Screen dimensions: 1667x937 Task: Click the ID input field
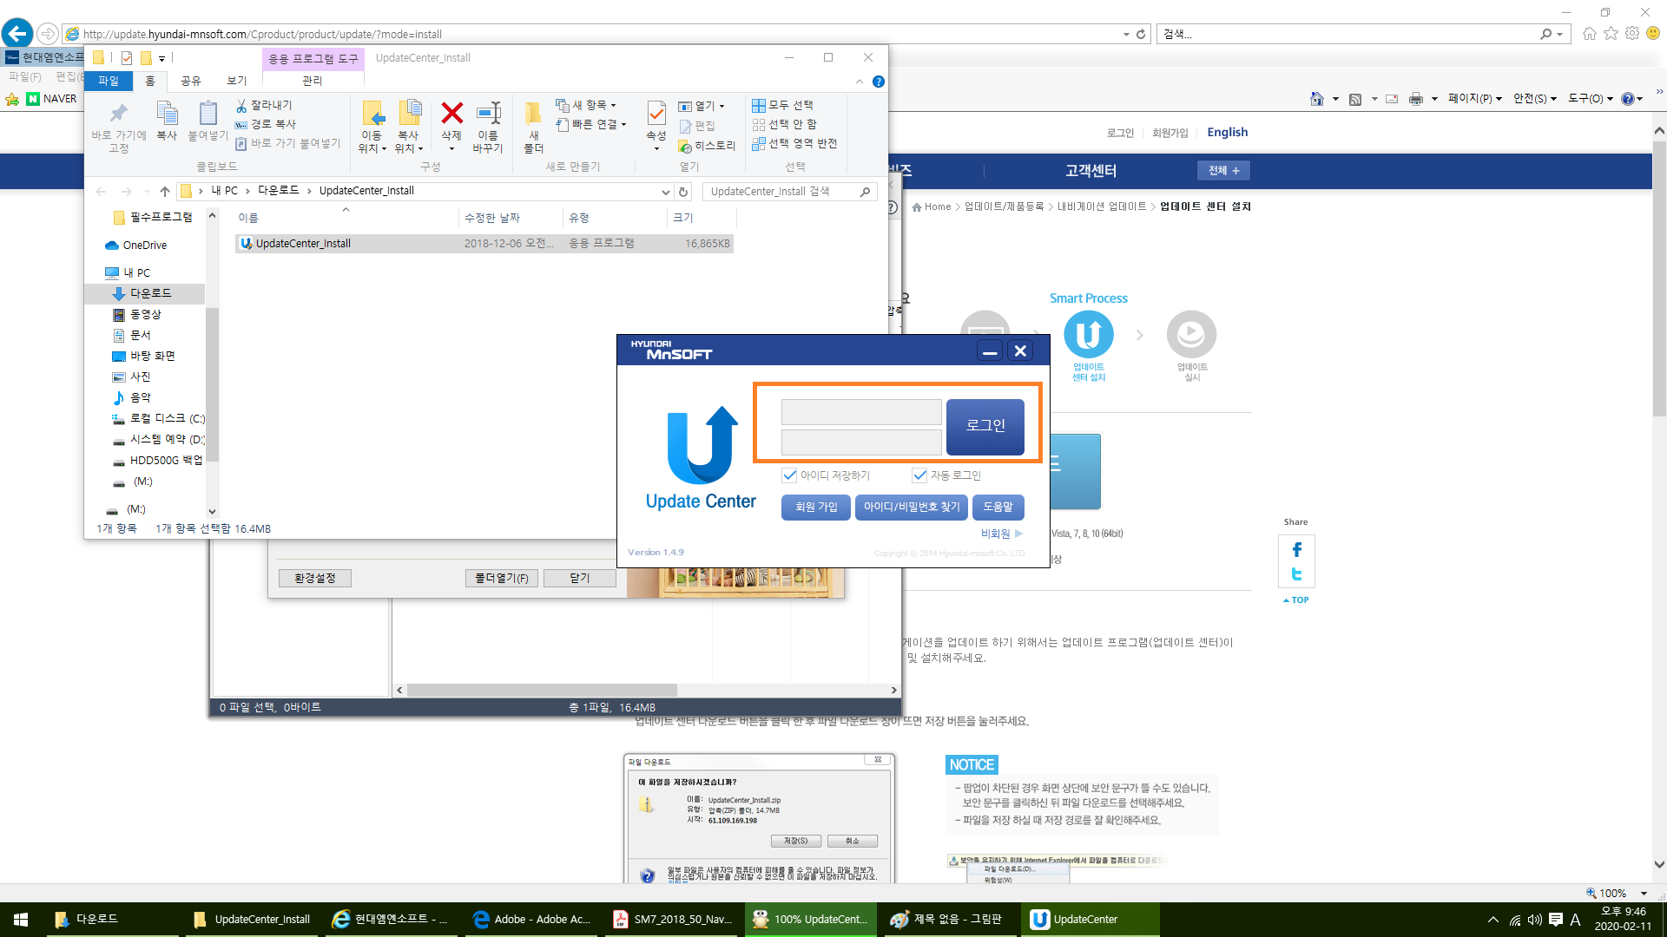coord(860,412)
